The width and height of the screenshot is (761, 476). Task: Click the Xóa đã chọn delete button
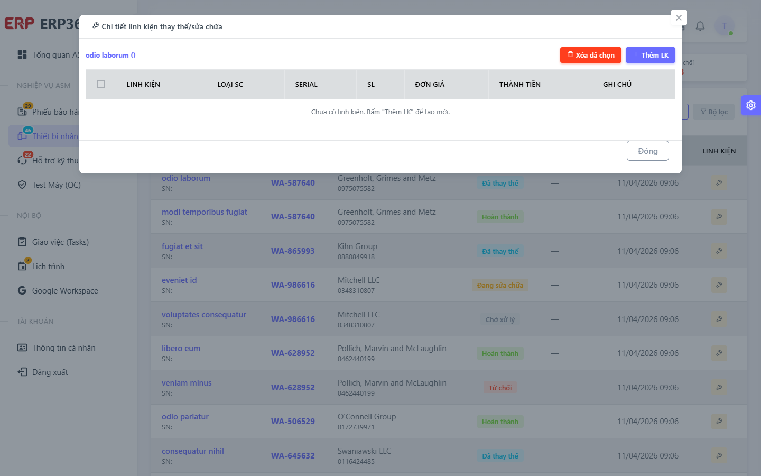(591, 55)
